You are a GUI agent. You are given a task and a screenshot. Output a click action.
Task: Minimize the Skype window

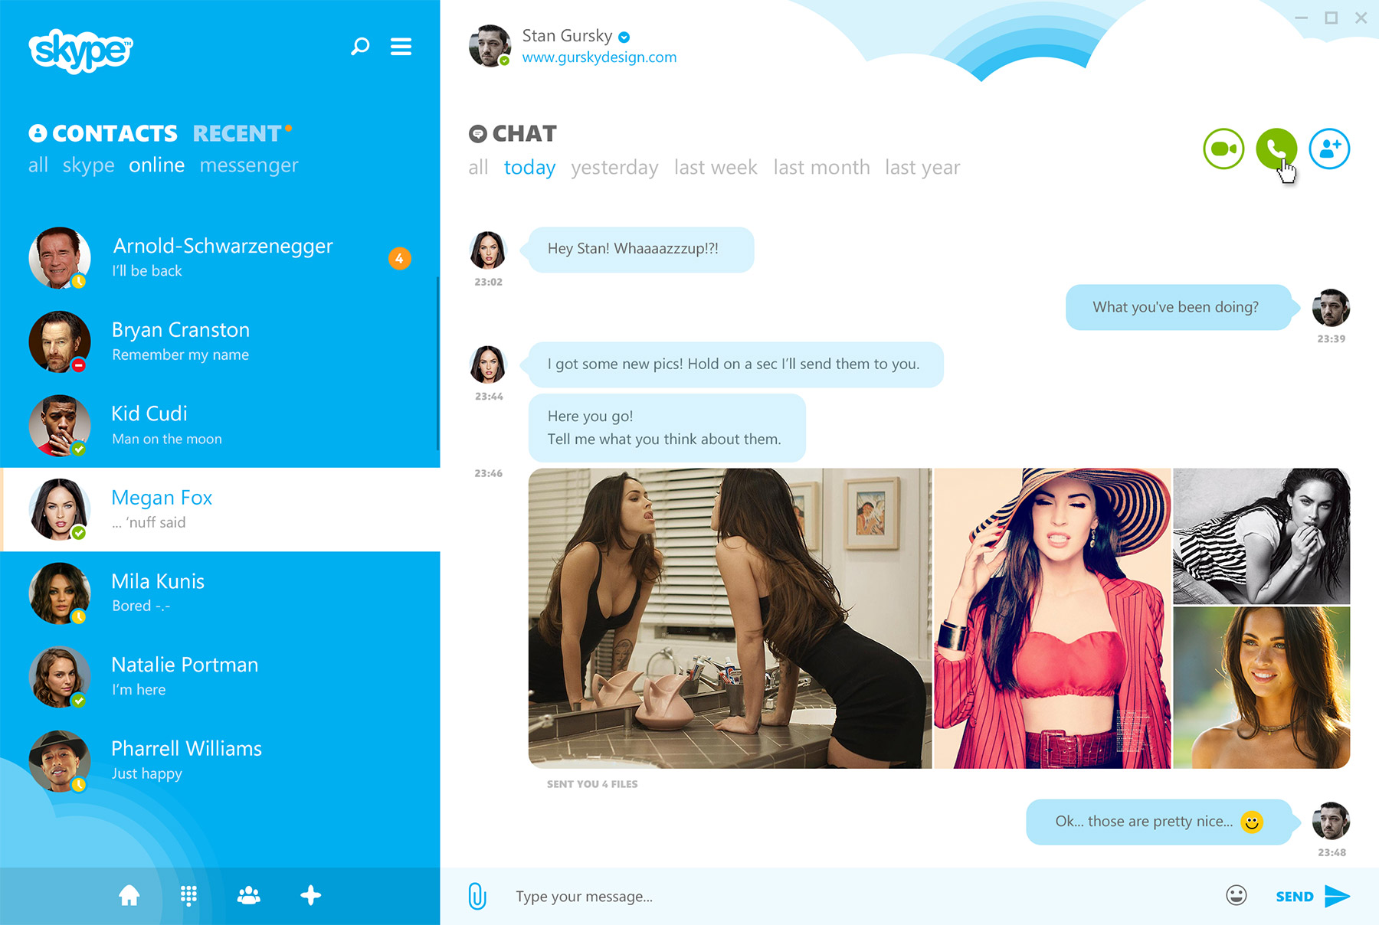point(1302,18)
